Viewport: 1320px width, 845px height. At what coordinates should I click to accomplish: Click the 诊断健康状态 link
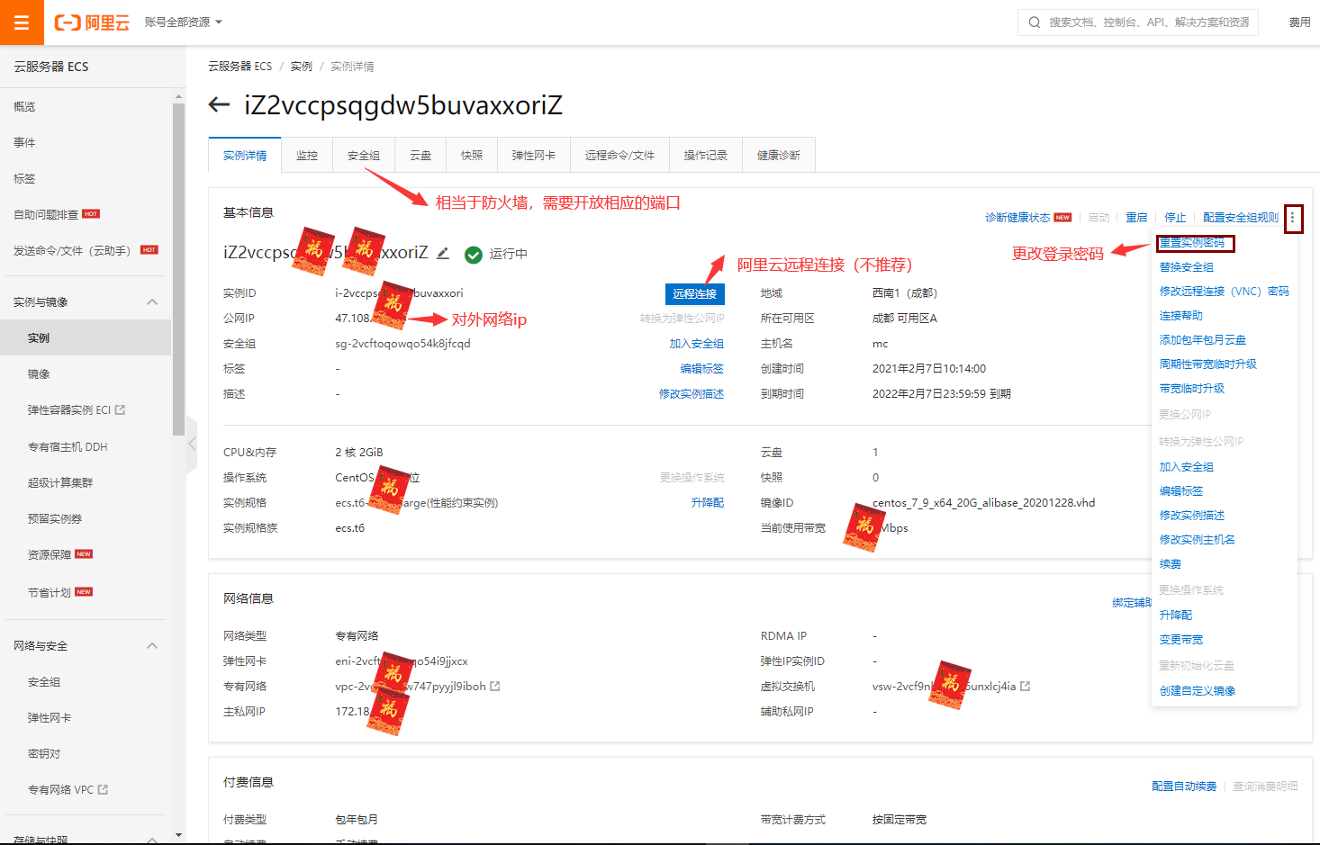click(1017, 218)
